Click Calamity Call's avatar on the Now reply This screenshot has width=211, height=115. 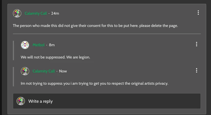point(25,71)
